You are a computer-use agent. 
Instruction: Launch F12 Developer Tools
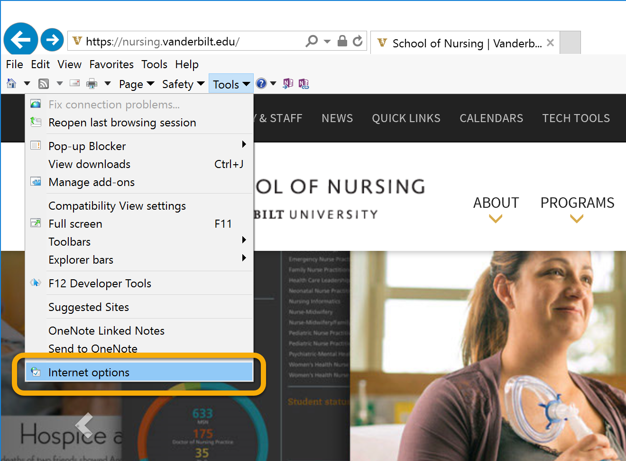click(139, 284)
